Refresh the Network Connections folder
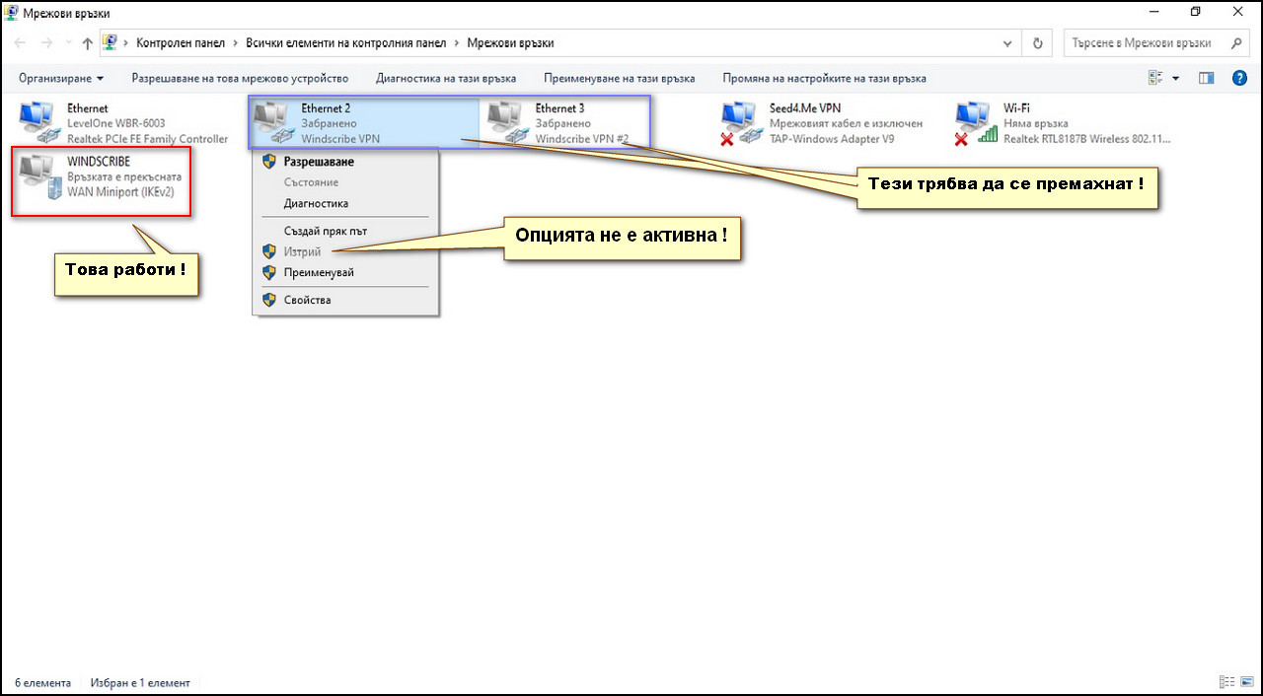The height and width of the screenshot is (696, 1263). 1037,43
